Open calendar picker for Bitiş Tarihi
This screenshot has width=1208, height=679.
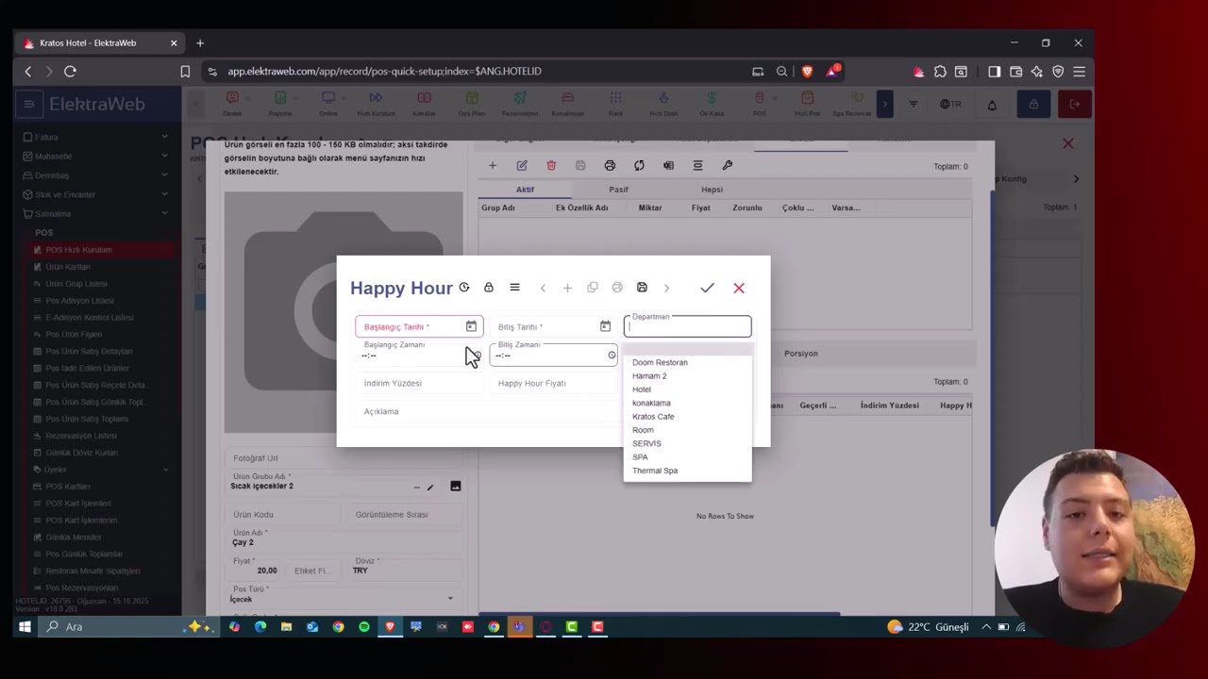(x=605, y=326)
